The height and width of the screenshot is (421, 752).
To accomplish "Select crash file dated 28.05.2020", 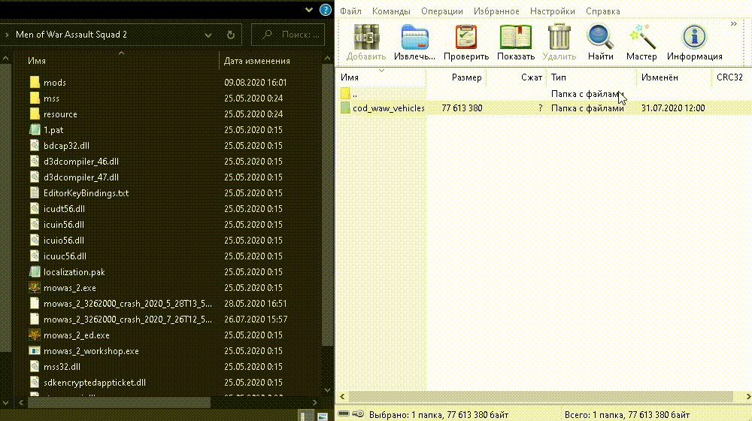I will point(128,304).
